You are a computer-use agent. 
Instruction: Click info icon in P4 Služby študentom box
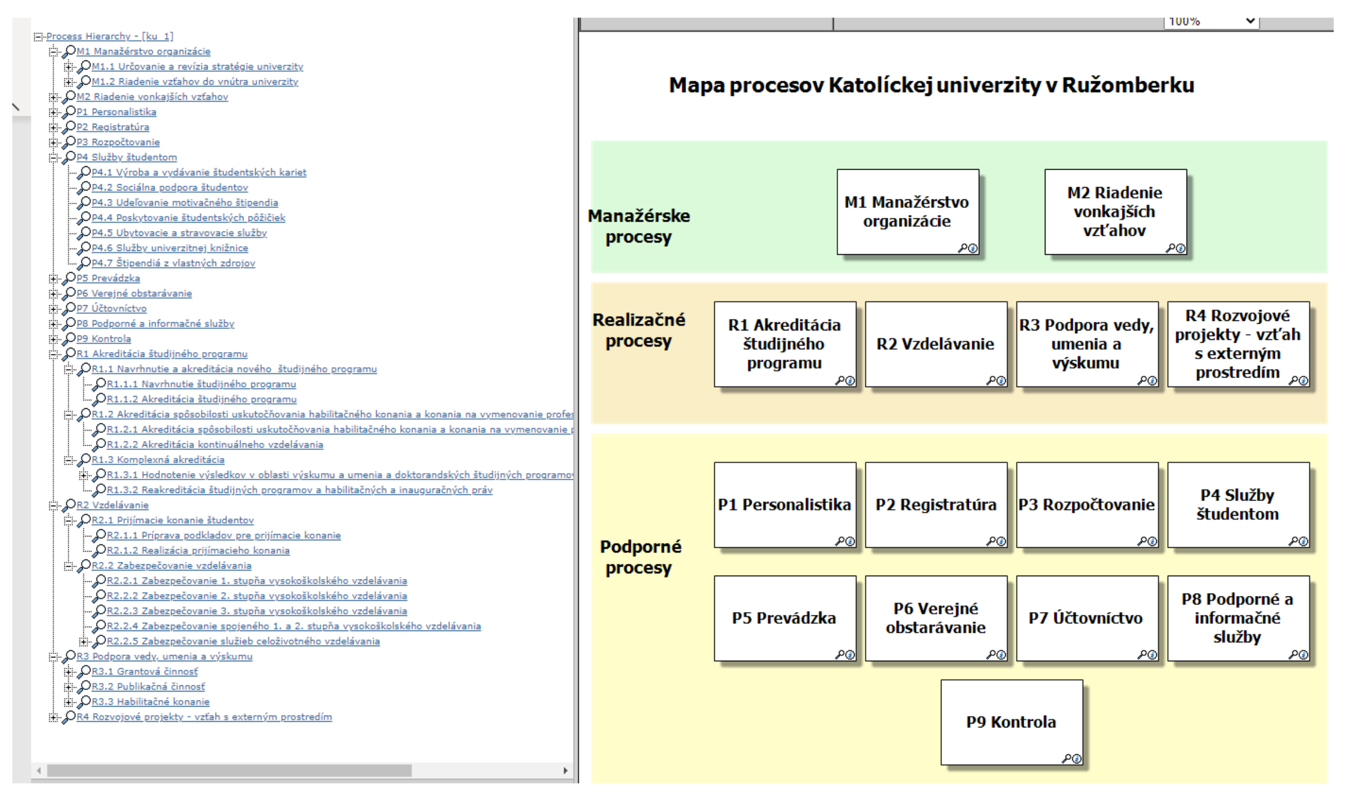pyautogui.click(x=1303, y=542)
